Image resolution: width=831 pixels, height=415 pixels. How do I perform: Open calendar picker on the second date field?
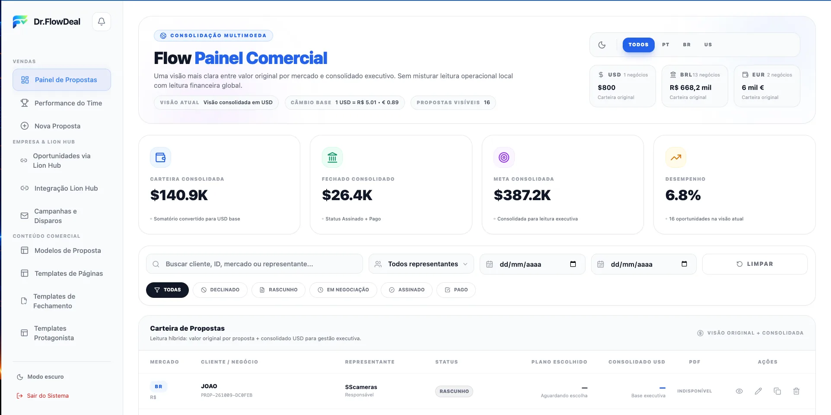click(684, 264)
